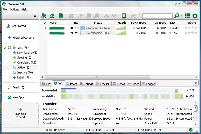Click the Downloading 12.7% progress bar

97,28
